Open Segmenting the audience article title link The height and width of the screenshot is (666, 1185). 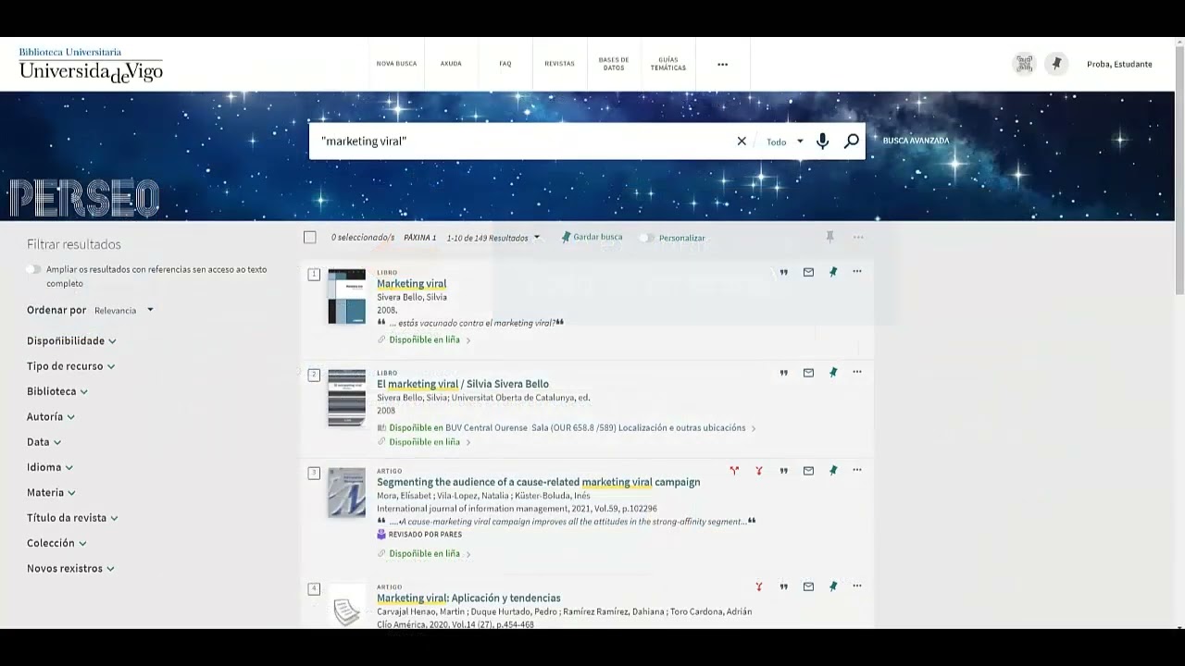(538, 482)
